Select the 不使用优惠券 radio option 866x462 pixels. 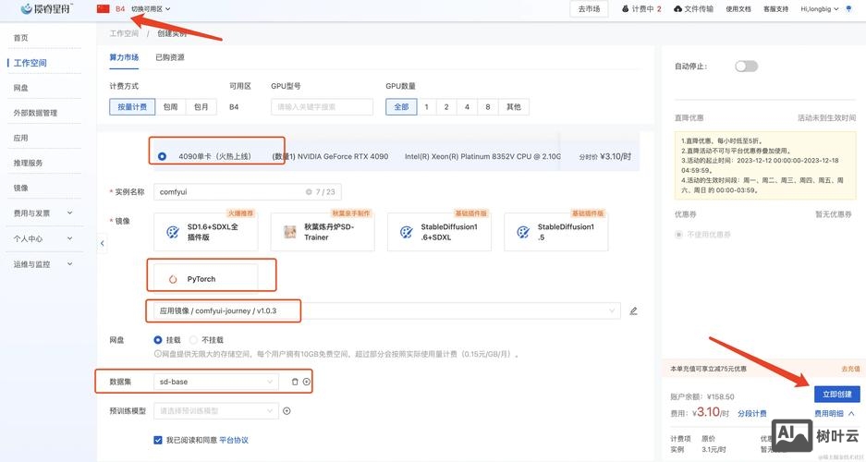click(x=678, y=235)
